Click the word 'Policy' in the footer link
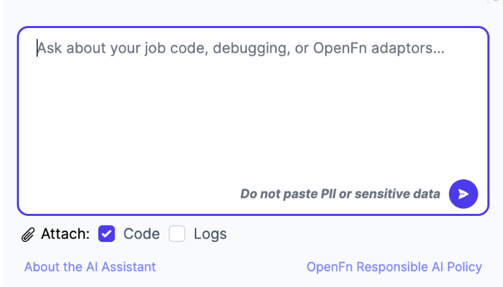 click(x=465, y=267)
